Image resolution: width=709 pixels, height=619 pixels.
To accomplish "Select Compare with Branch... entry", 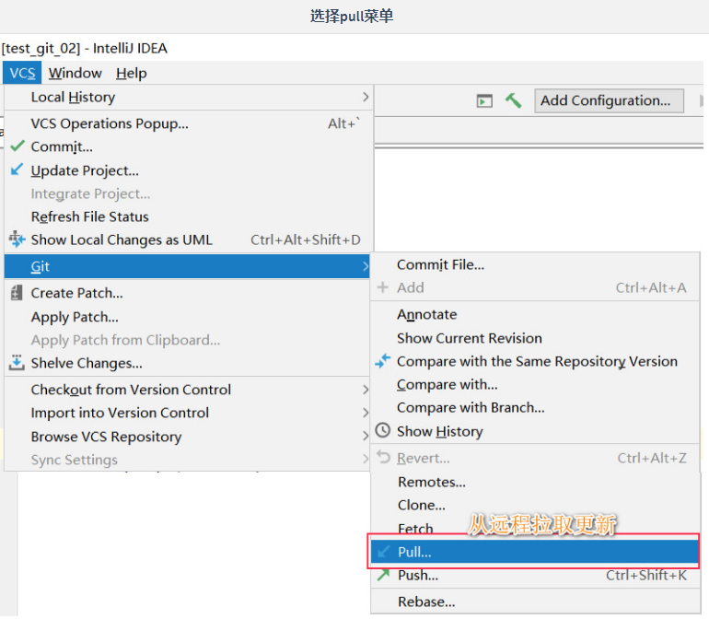I will click(535, 407).
